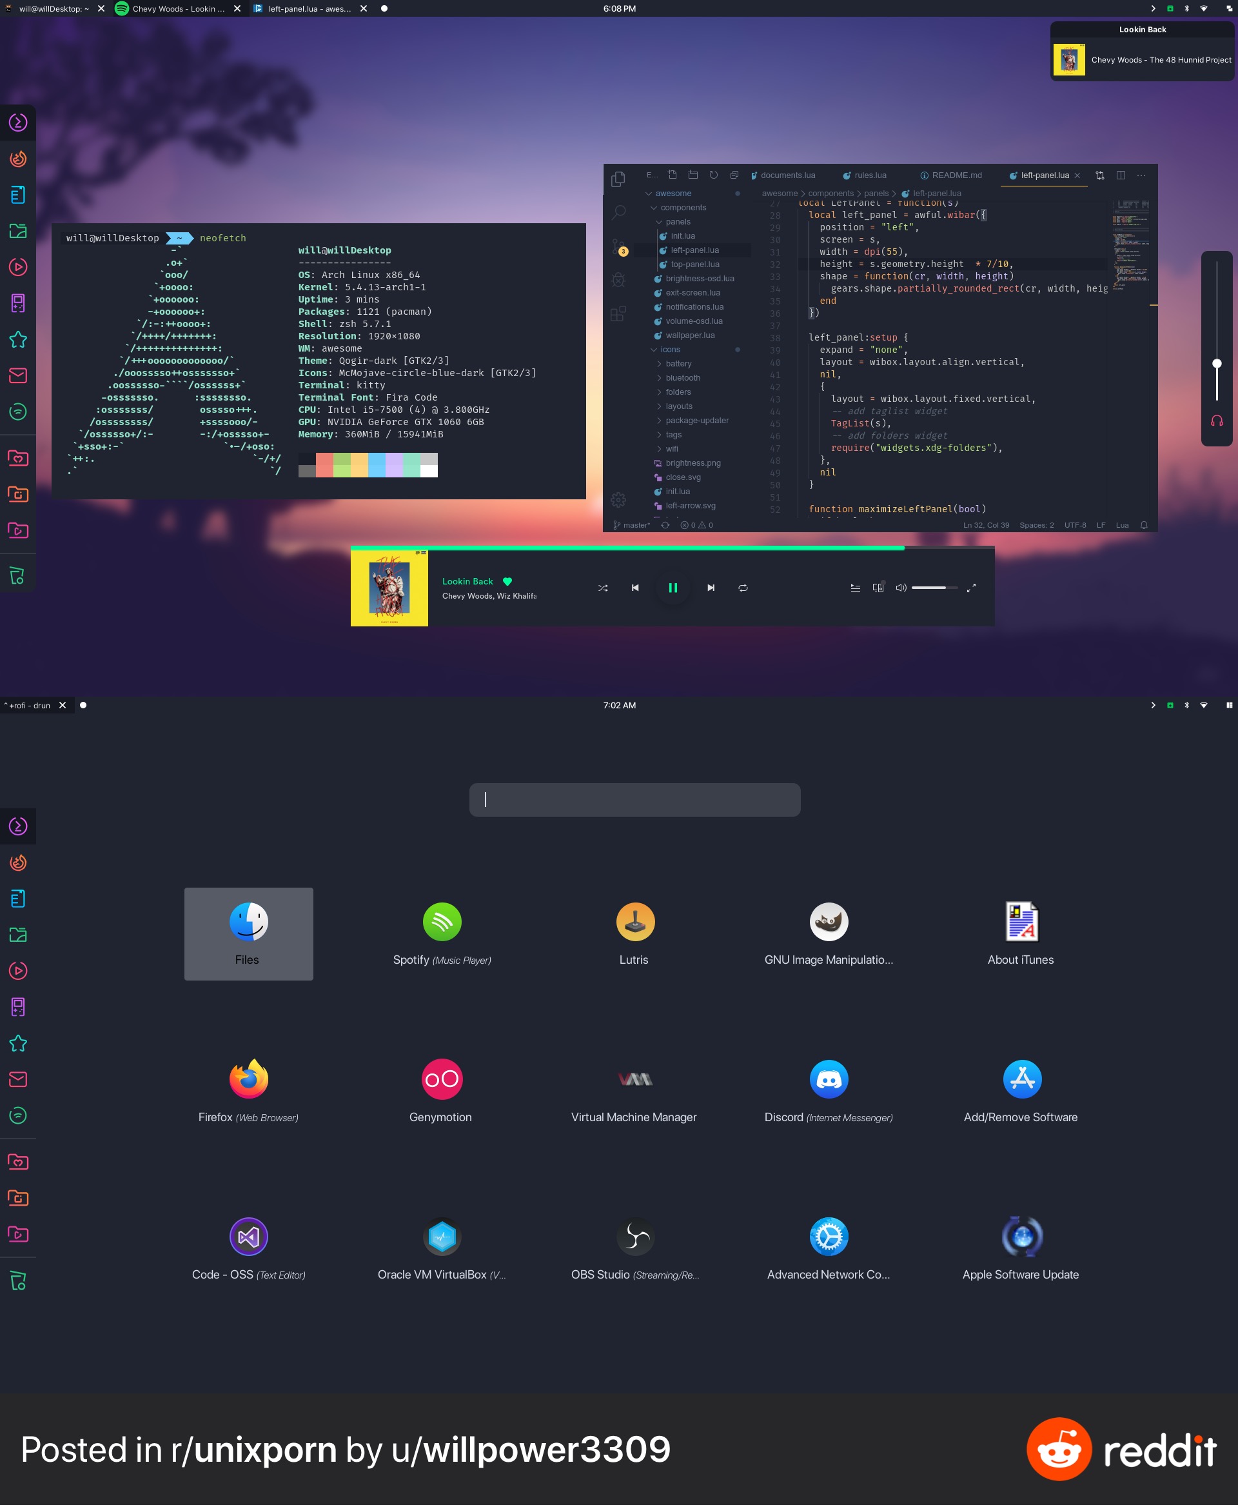Open the Manage gear in VS Code activity bar
Screen dimensions: 1238x1505
(618, 500)
